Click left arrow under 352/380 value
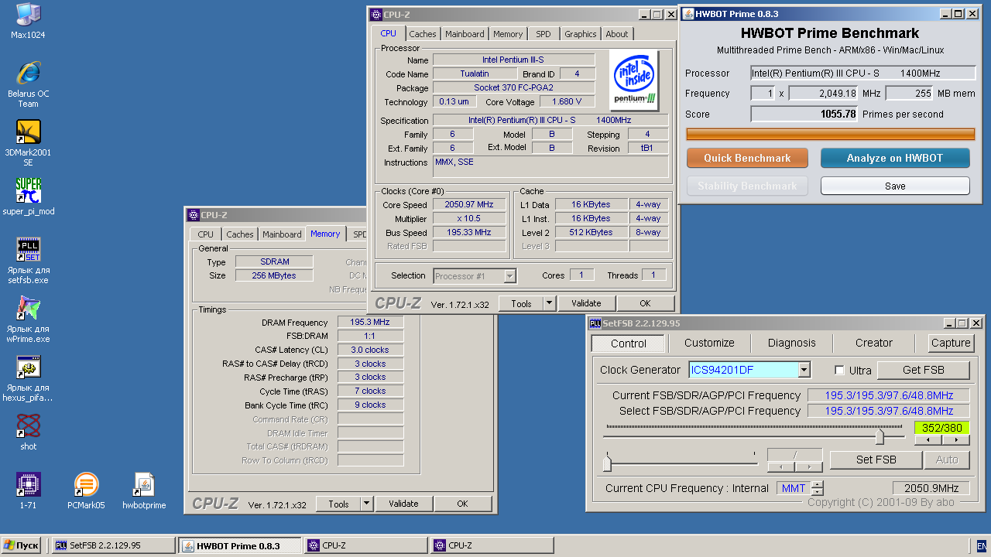 coord(928,439)
